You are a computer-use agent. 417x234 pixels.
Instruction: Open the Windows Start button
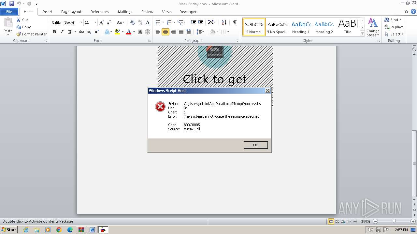(9, 229)
